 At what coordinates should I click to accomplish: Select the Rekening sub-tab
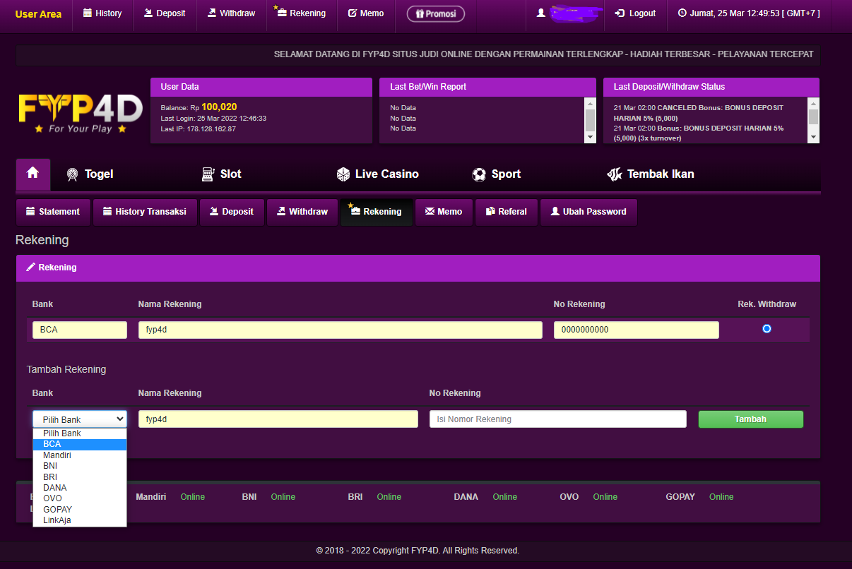(377, 212)
